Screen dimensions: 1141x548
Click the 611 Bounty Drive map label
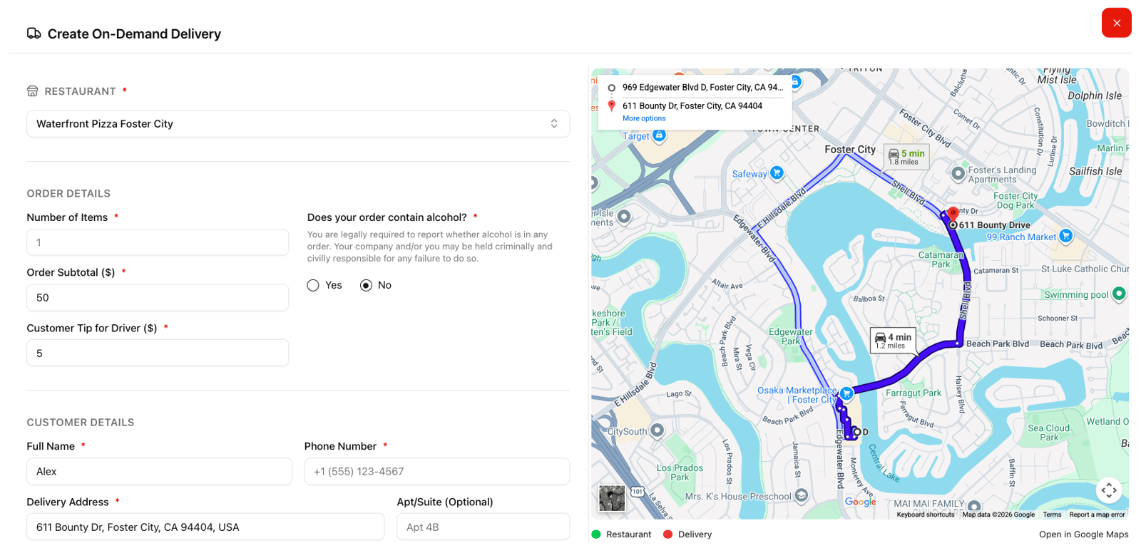pos(994,225)
